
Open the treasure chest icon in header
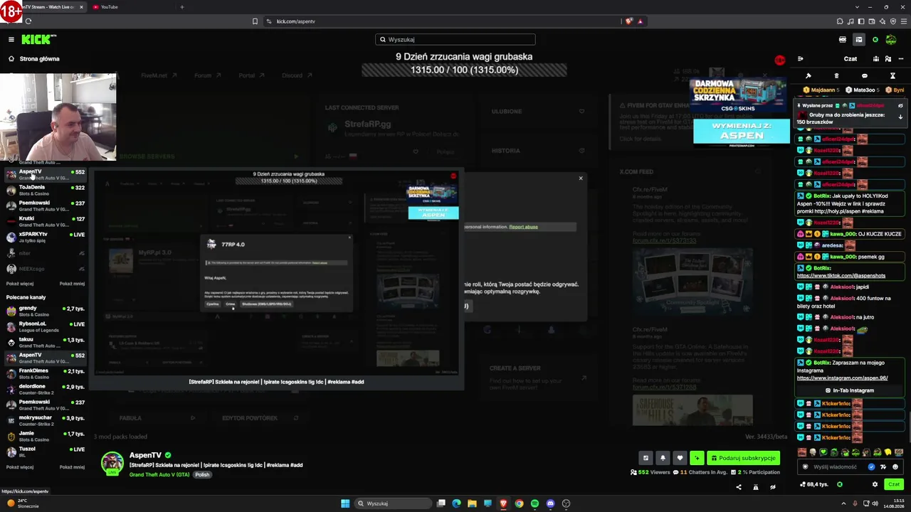[x=843, y=39]
